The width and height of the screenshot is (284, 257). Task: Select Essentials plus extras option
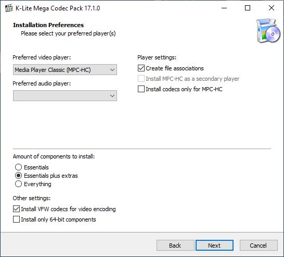pos(19,176)
